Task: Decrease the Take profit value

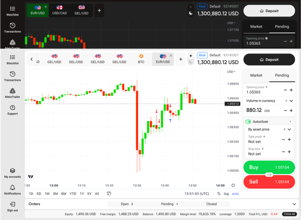Action: (283, 139)
